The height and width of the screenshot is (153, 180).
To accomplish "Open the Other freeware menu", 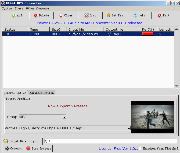I will click(x=37, y=9).
